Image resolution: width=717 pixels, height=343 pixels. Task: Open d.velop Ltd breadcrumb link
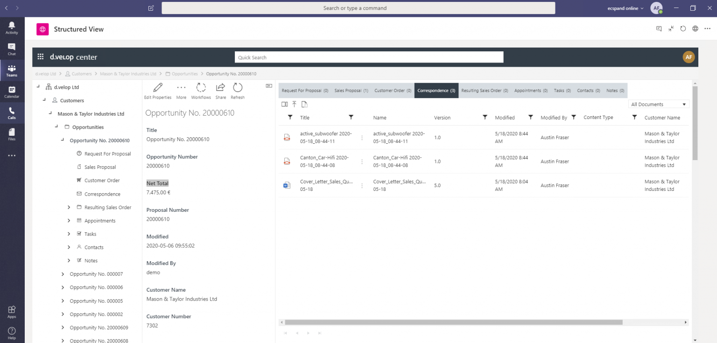coord(46,74)
